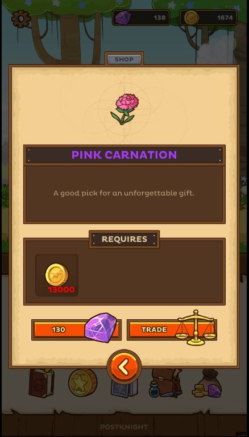Tap the Pink Carnation title banner
Image resolution: width=249 pixels, height=437 pixels.
[x=125, y=155]
